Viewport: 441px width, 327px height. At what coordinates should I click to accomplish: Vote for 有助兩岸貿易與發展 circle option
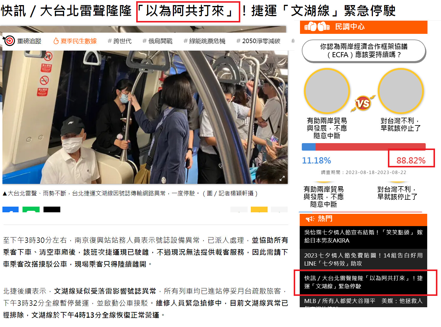point(327,91)
